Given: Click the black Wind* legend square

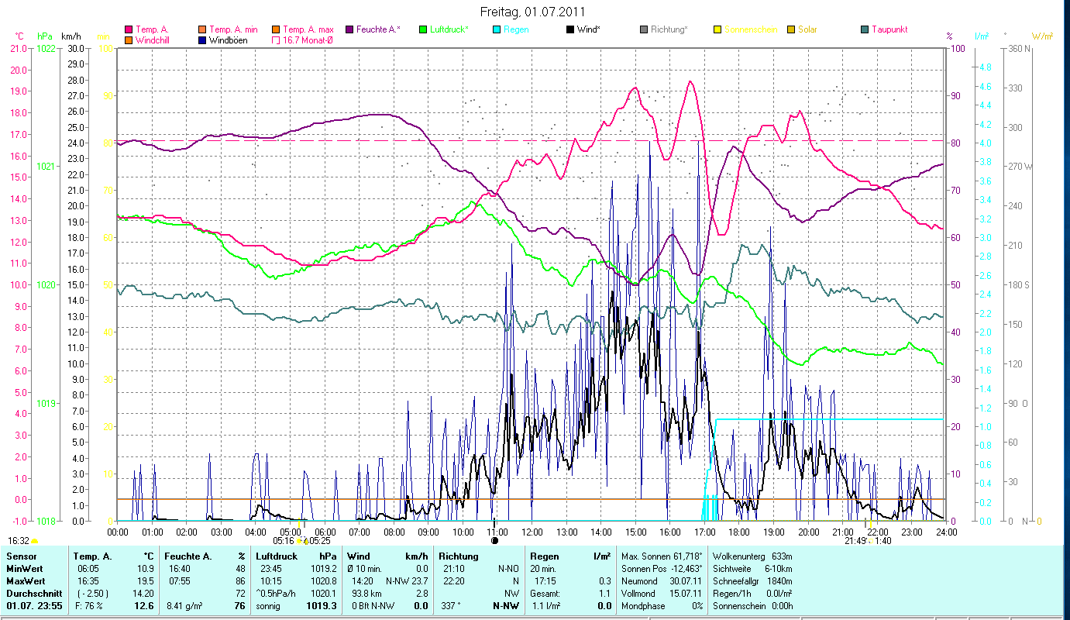Looking at the screenshot, I should [x=570, y=29].
